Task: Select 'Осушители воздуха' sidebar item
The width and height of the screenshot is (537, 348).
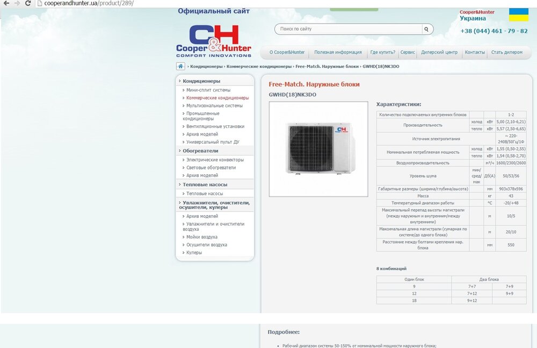Action: 207,245
